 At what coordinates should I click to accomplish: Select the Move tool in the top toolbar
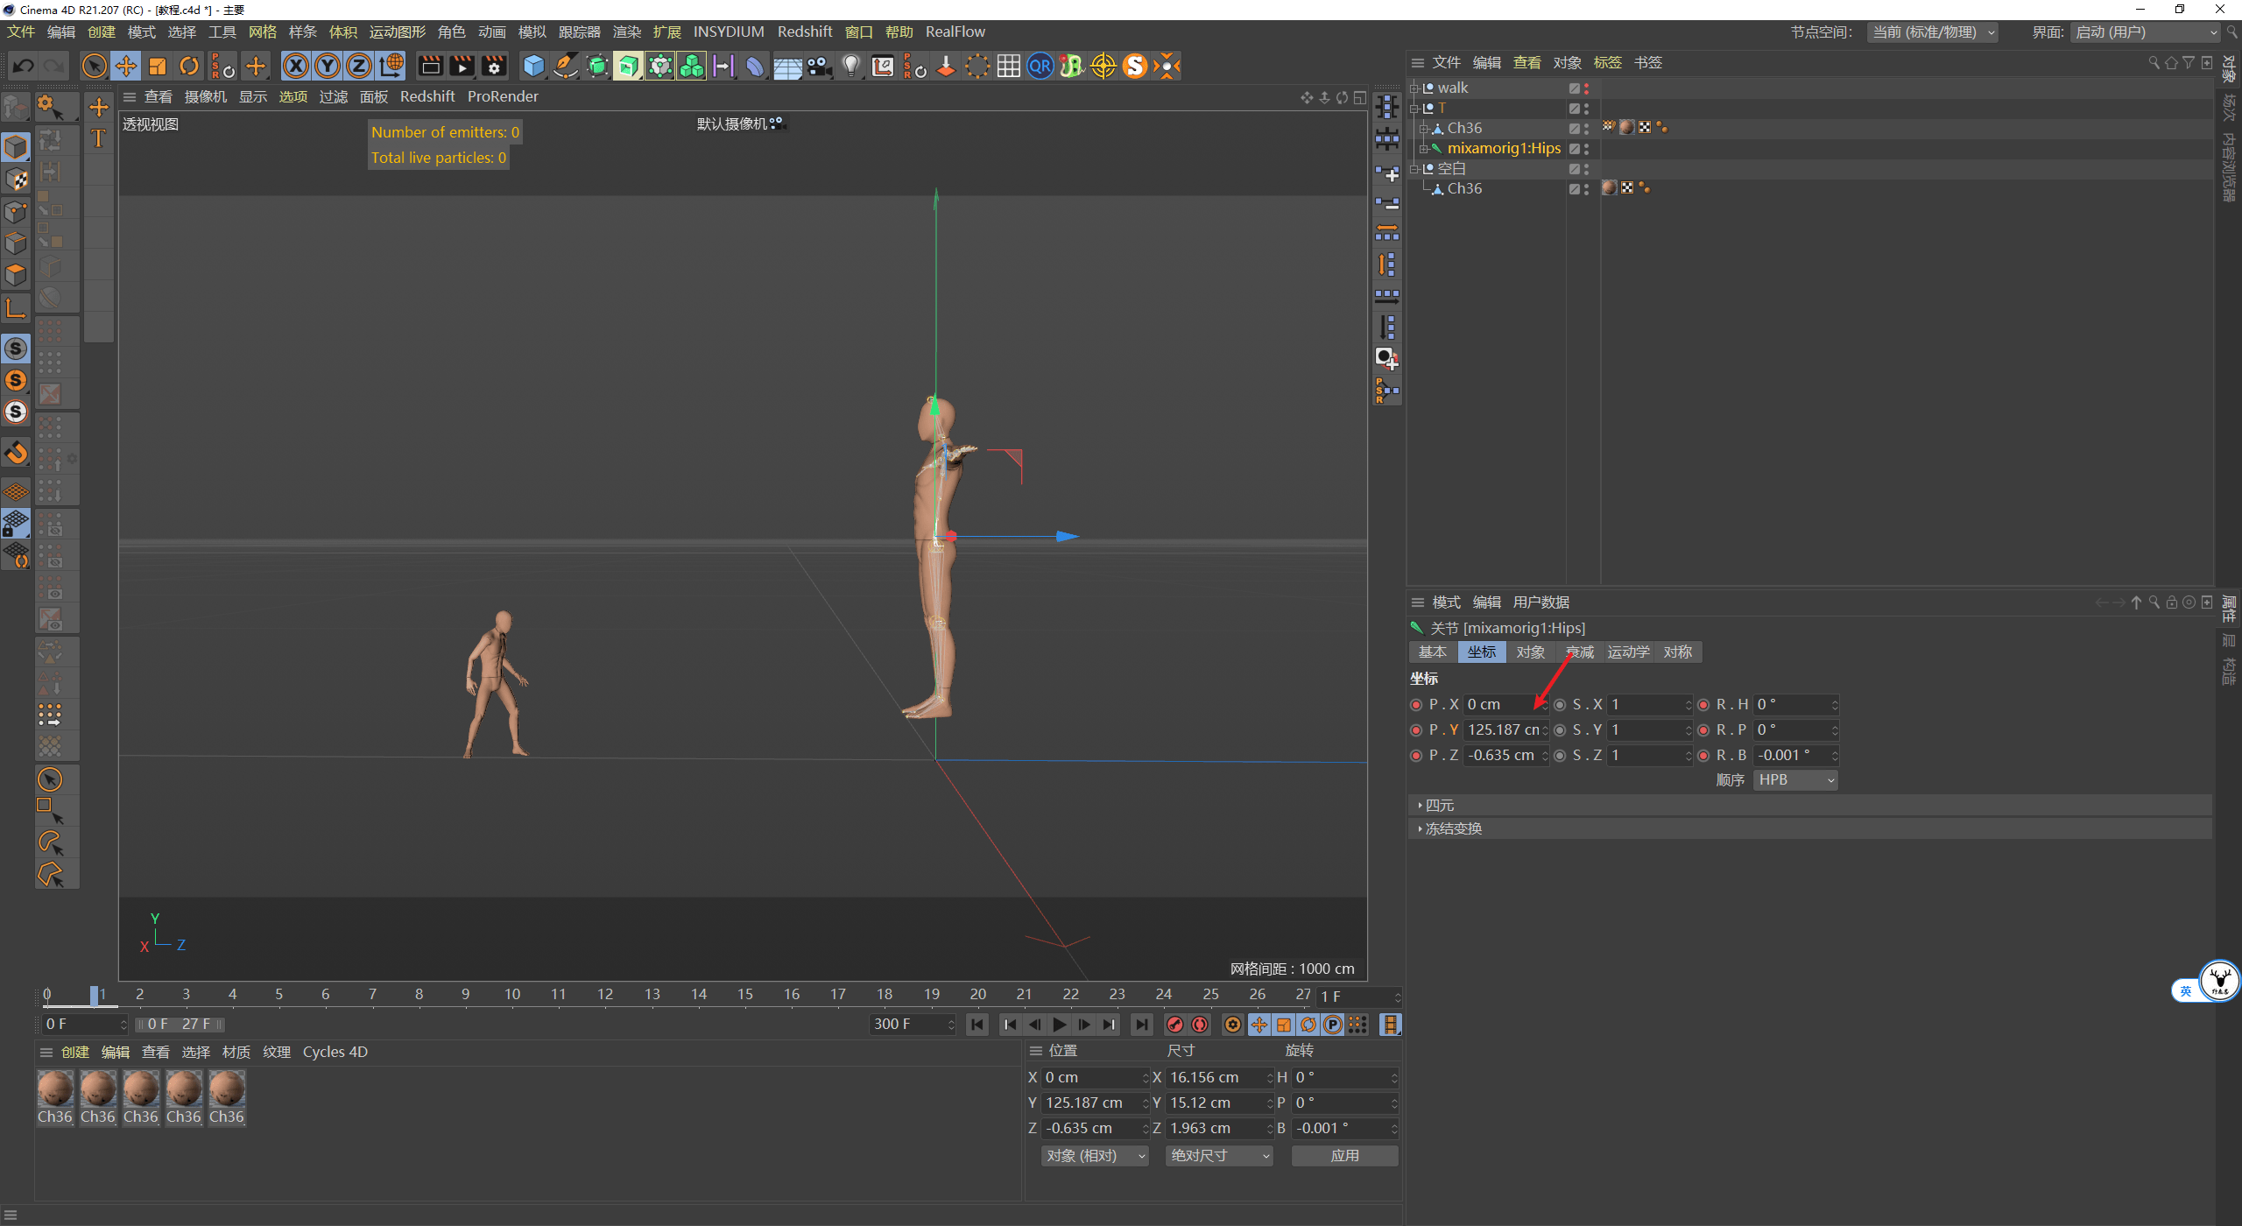pyautogui.click(x=126, y=66)
